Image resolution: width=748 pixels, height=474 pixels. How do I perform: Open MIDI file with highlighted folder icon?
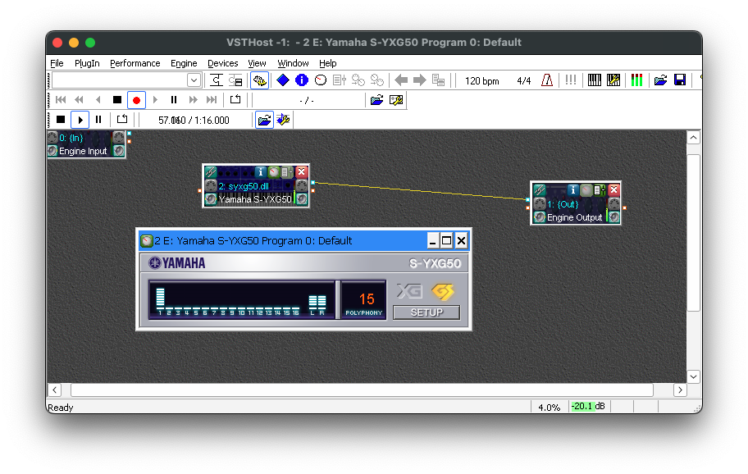point(264,120)
